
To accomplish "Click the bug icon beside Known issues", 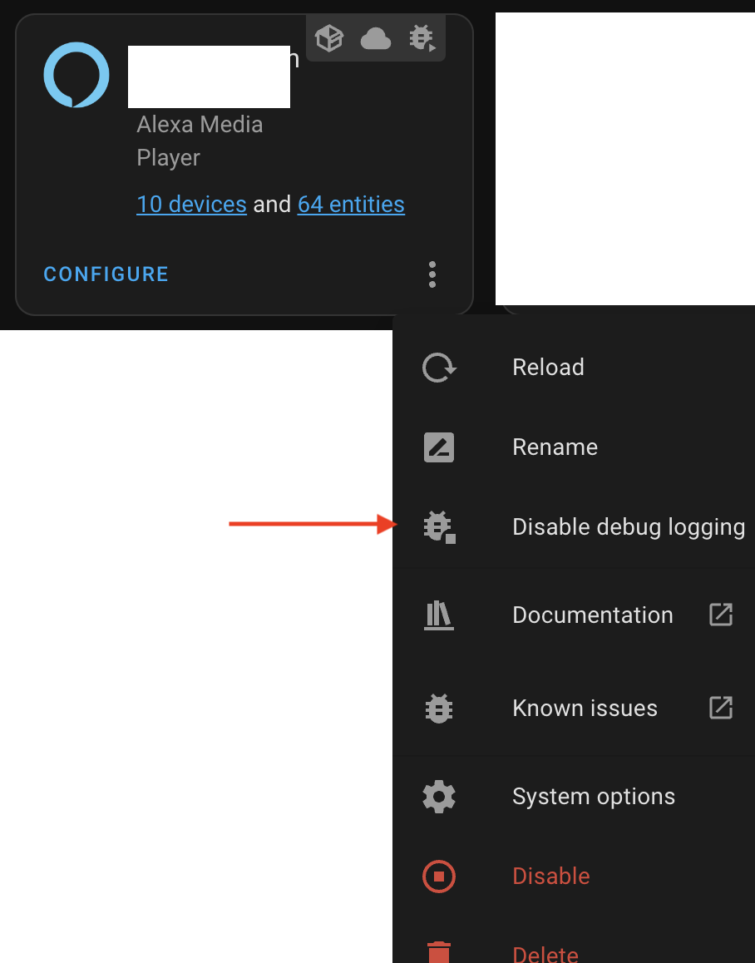I will click(x=438, y=708).
